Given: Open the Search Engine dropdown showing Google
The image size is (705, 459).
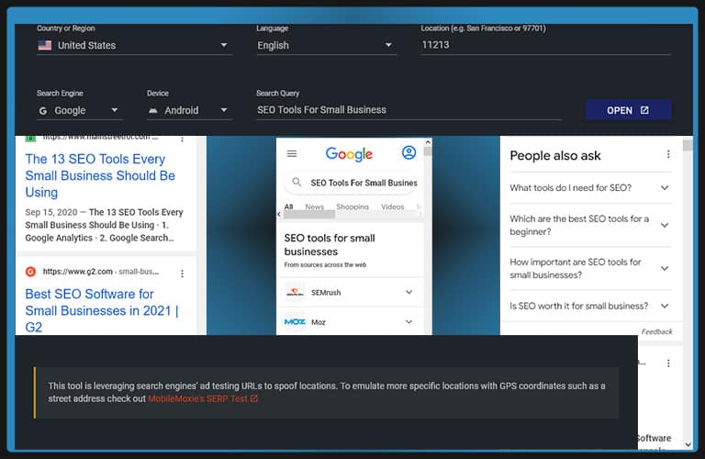Looking at the screenshot, I should (80, 110).
